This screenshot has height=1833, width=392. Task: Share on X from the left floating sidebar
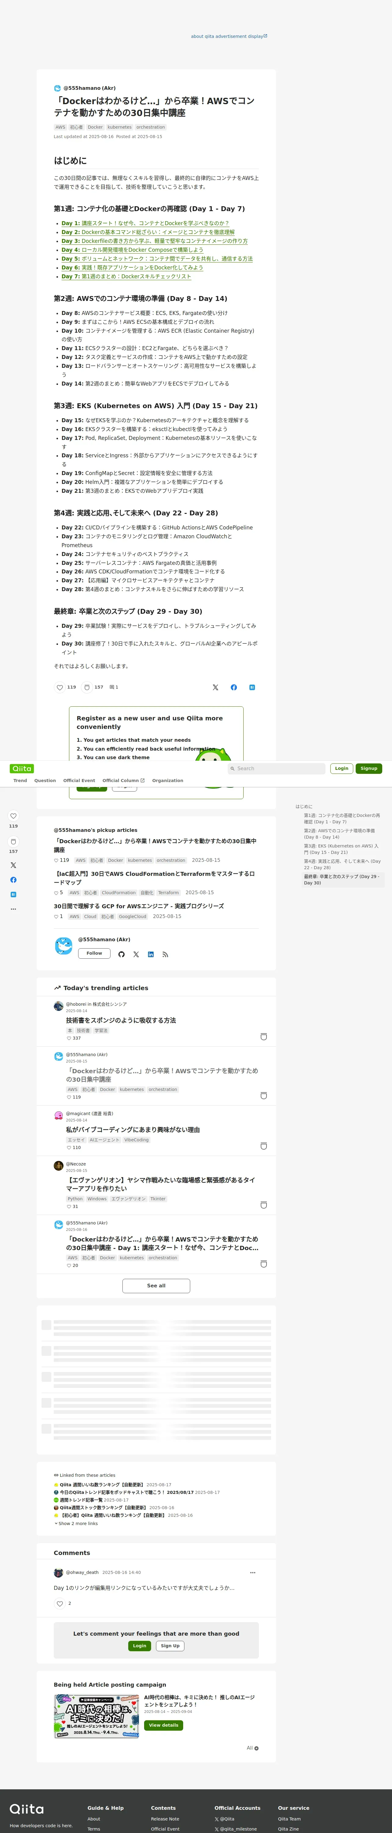click(x=13, y=865)
